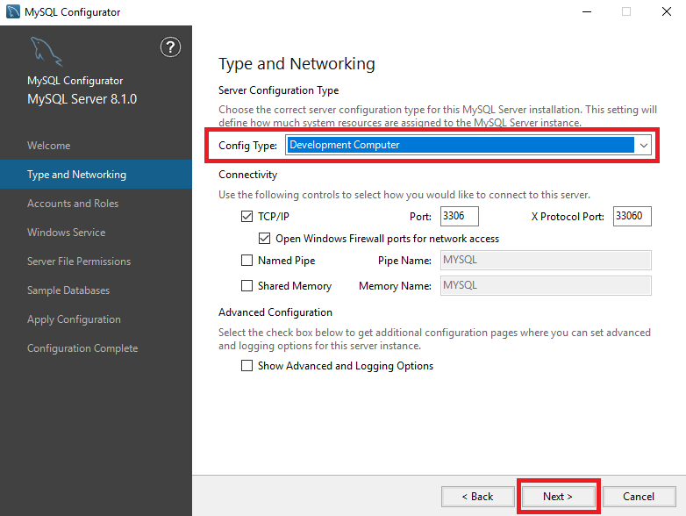Image resolution: width=686 pixels, height=516 pixels.
Task: Click the X Protocol Port field
Action: click(632, 216)
